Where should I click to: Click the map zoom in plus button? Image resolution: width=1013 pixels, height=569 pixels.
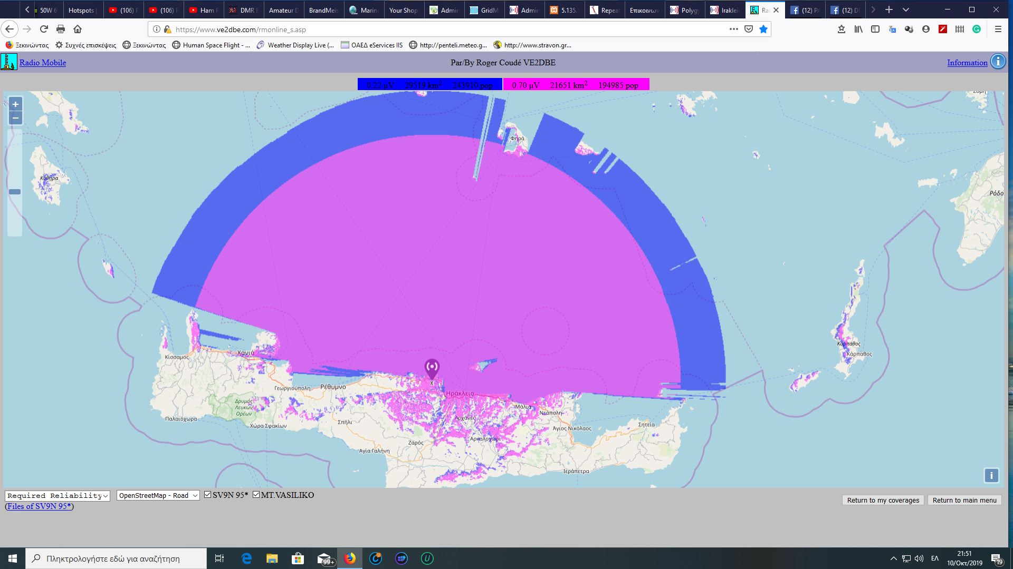[15, 104]
